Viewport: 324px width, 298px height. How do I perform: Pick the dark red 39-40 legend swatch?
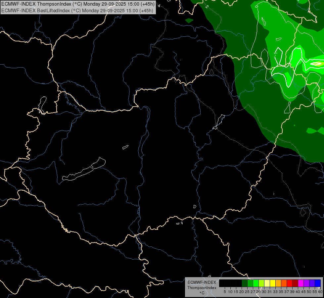[x=295, y=283]
